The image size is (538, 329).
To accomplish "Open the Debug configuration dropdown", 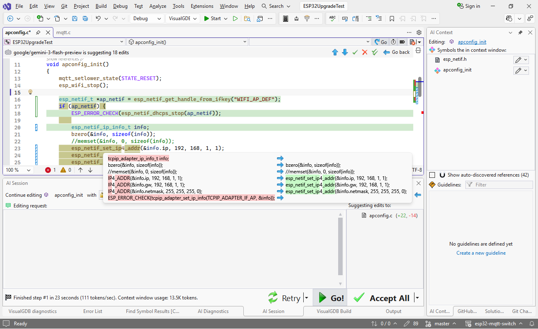I will click(147, 18).
